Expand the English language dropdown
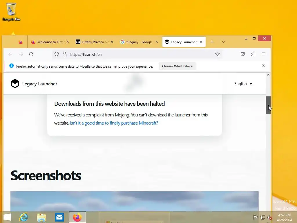 click(243, 84)
